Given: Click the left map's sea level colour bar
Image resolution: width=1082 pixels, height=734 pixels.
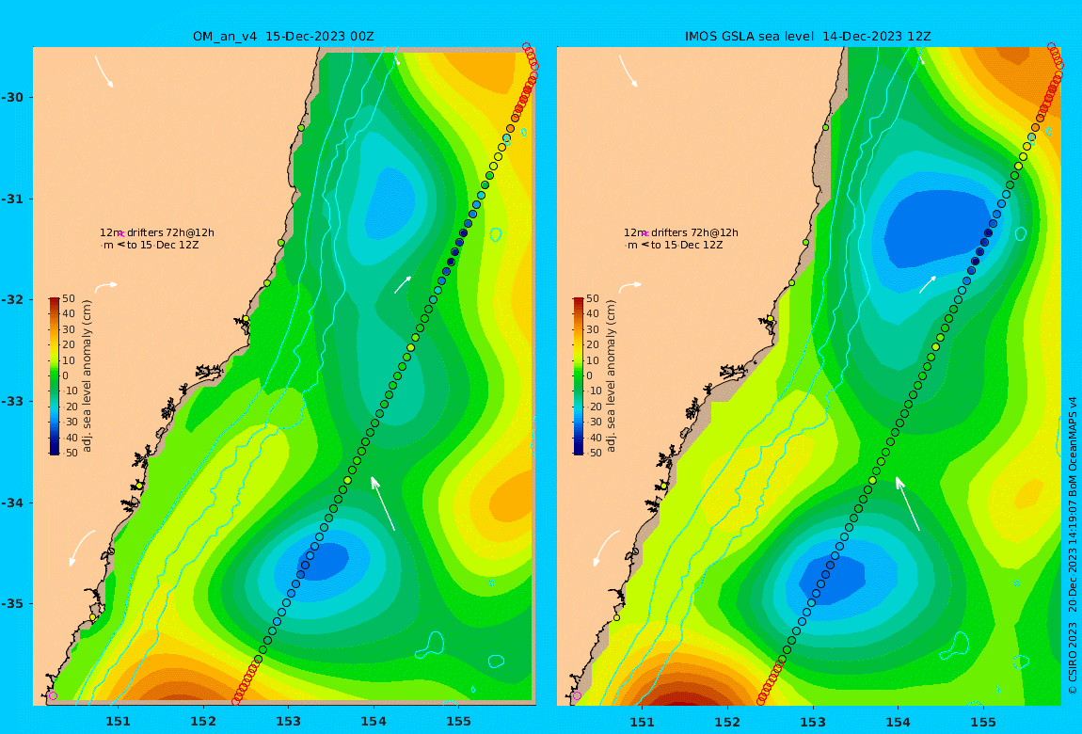Looking at the screenshot, I should (55, 376).
